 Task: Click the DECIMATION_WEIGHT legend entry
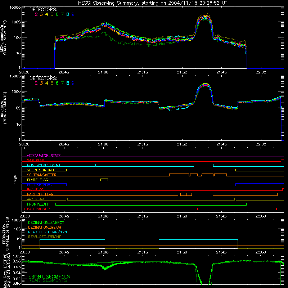pyautogui.click(x=46, y=227)
